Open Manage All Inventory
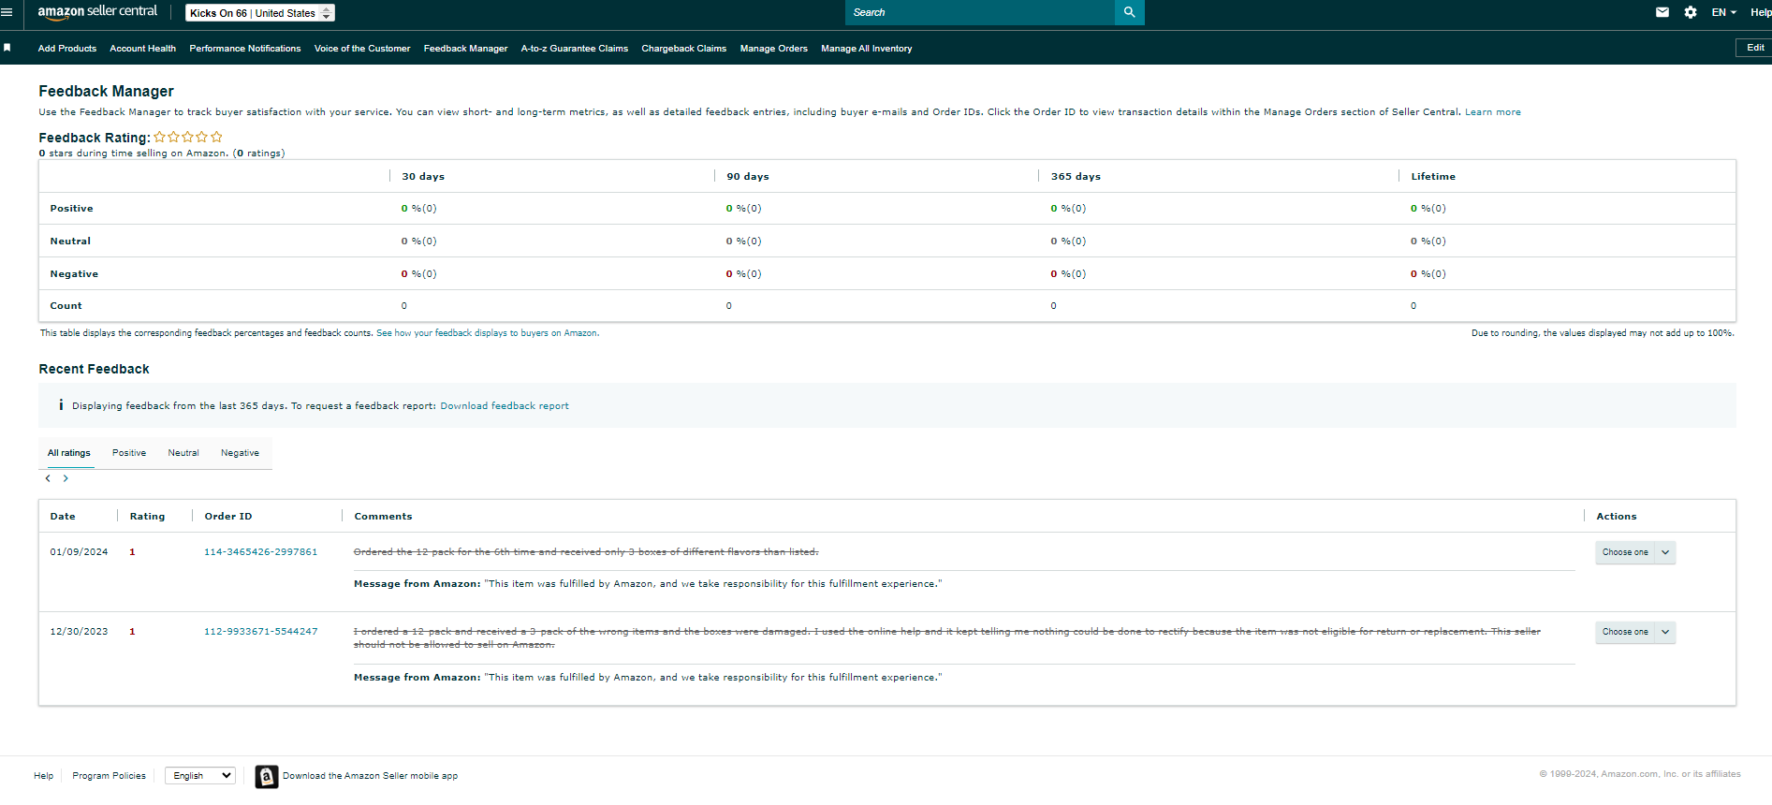This screenshot has height=805, width=1772. 867,49
